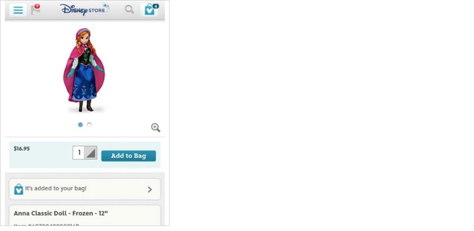Open search with the magnifier icon
Viewport: 474px width, 231px height.
click(x=130, y=10)
